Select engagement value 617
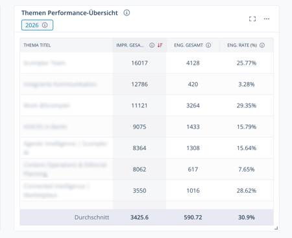This screenshot has width=292, height=238. [193, 169]
